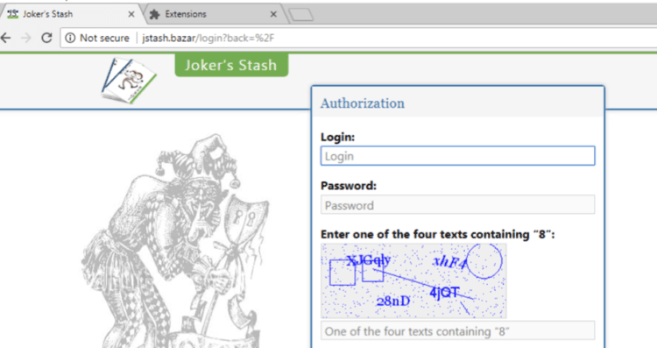Reload the page with the refresh icon
Image resolution: width=657 pixels, height=348 pixels.
click(46, 39)
